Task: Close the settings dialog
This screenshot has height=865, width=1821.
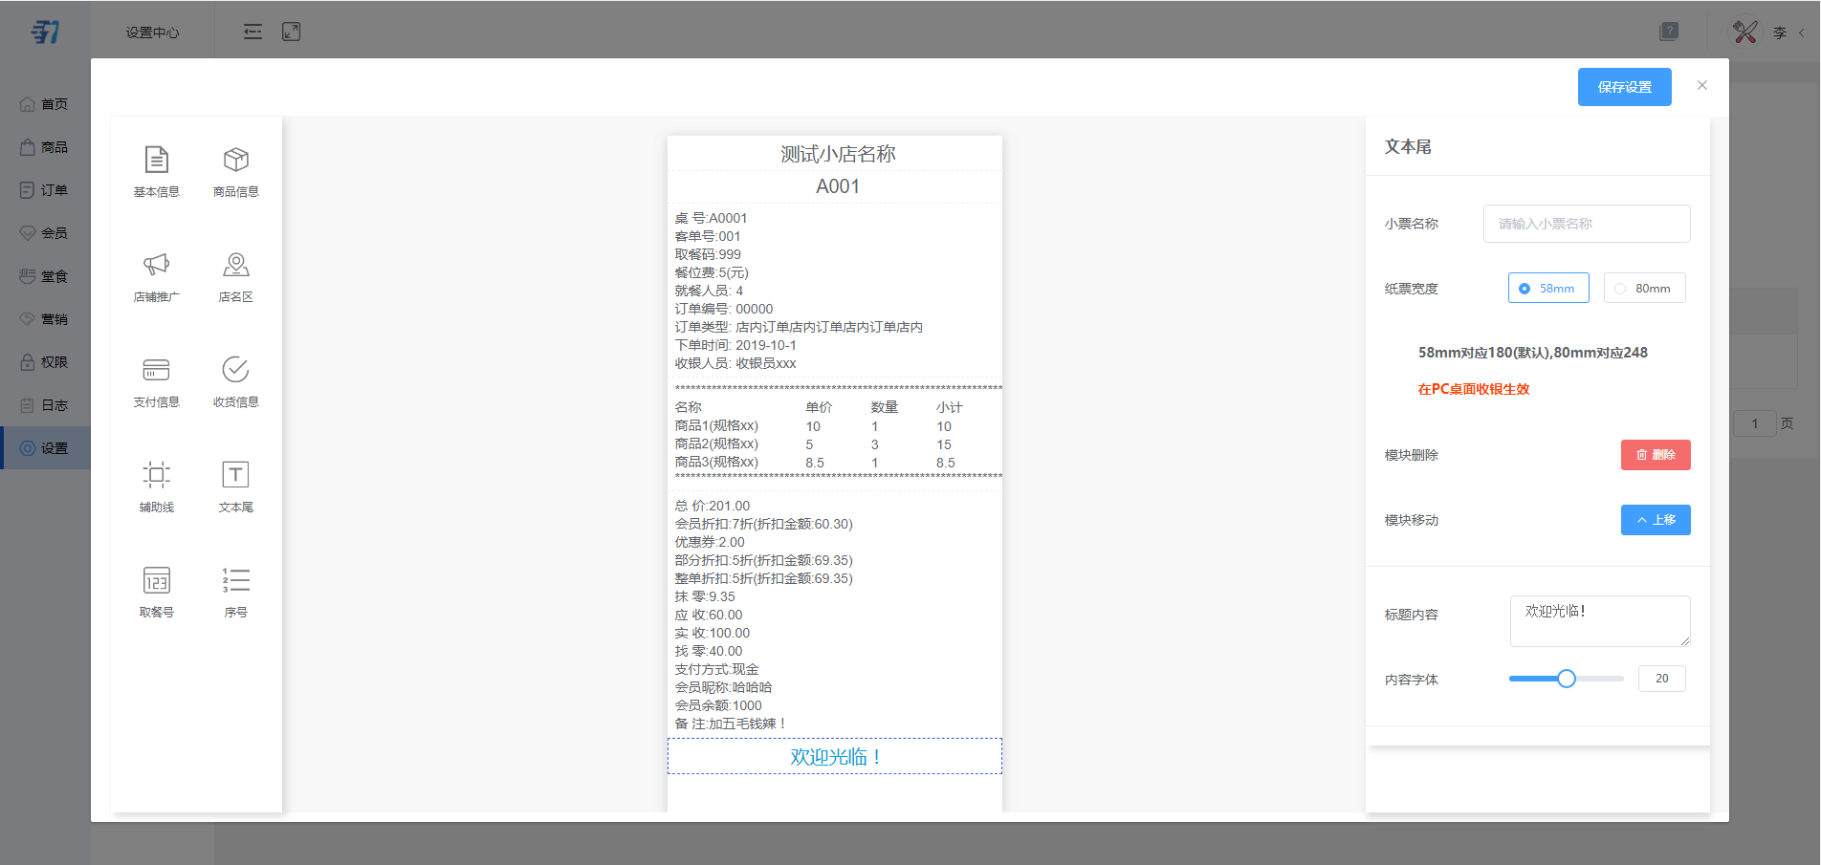Action: pyautogui.click(x=1702, y=85)
